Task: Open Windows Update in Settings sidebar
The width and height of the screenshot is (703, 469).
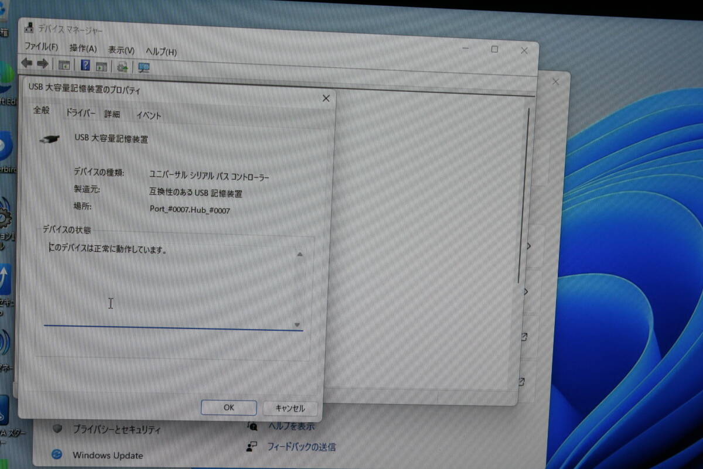Action: pyautogui.click(x=108, y=455)
